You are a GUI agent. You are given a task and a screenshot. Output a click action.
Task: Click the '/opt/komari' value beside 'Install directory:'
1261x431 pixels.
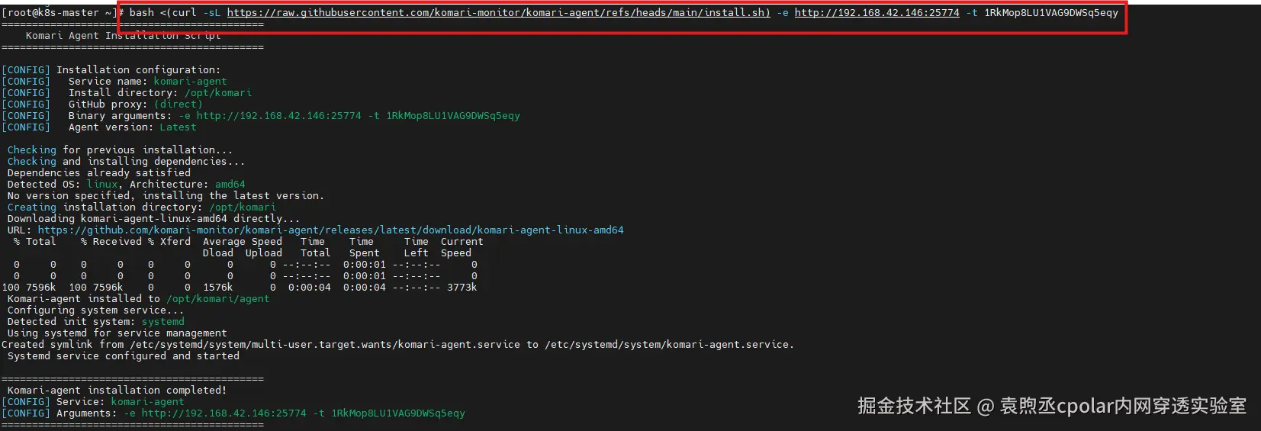pyautogui.click(x=217, y=93)
